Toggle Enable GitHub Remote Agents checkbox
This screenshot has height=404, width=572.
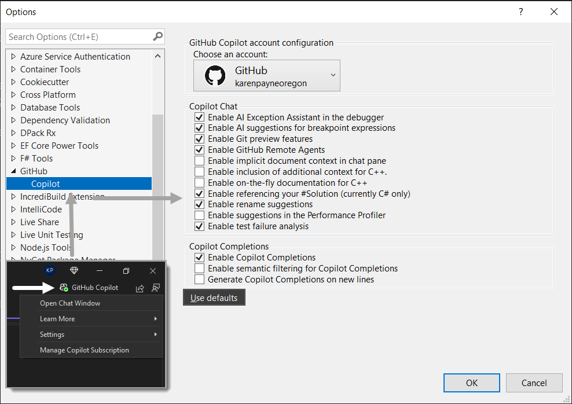pyautogui.click(x=199, y=150)
